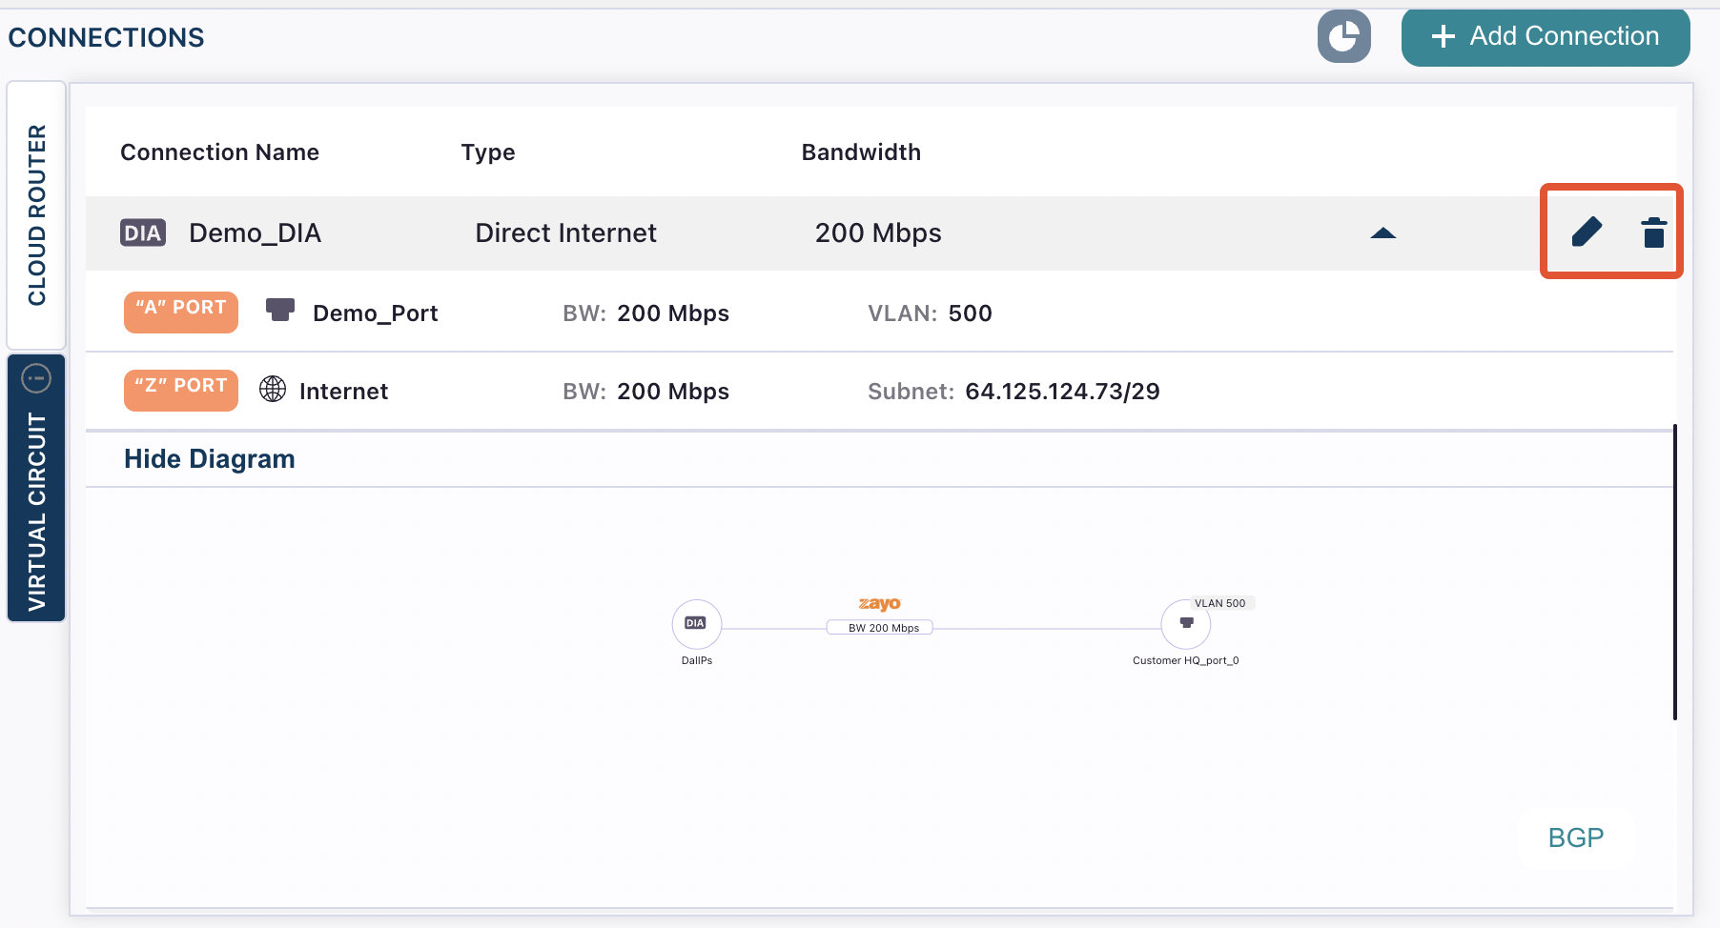Click Hide Diagram to collapse the diagram

point(210,459)
